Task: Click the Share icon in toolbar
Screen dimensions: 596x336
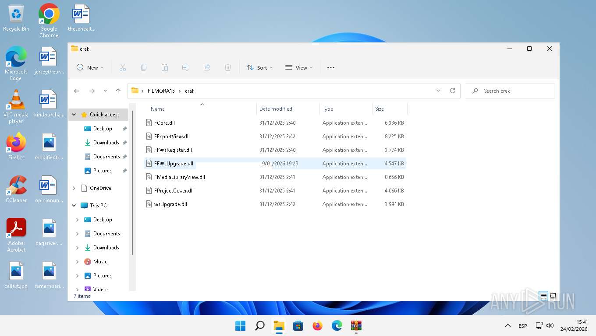Action: [207, 67]
